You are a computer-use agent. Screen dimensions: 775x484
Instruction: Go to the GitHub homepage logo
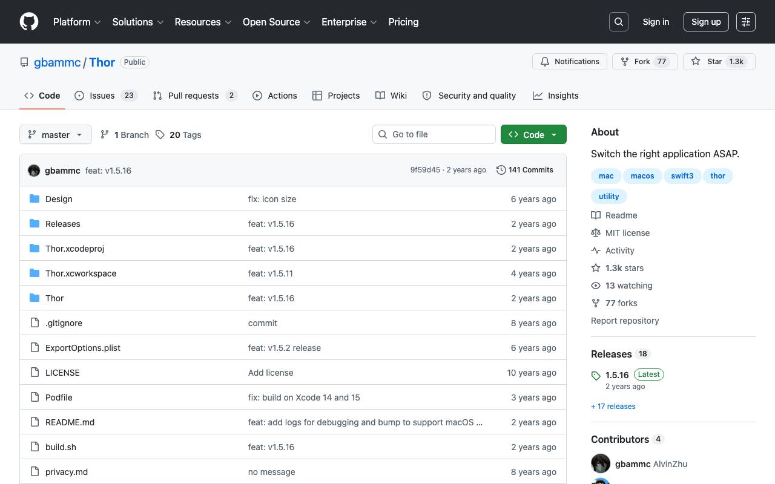(x=29, y=22)
